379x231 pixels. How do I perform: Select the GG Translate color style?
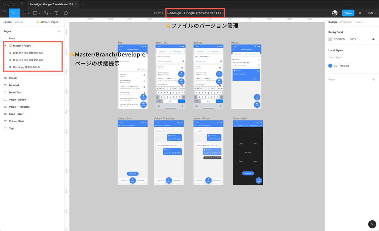[339, 66]
